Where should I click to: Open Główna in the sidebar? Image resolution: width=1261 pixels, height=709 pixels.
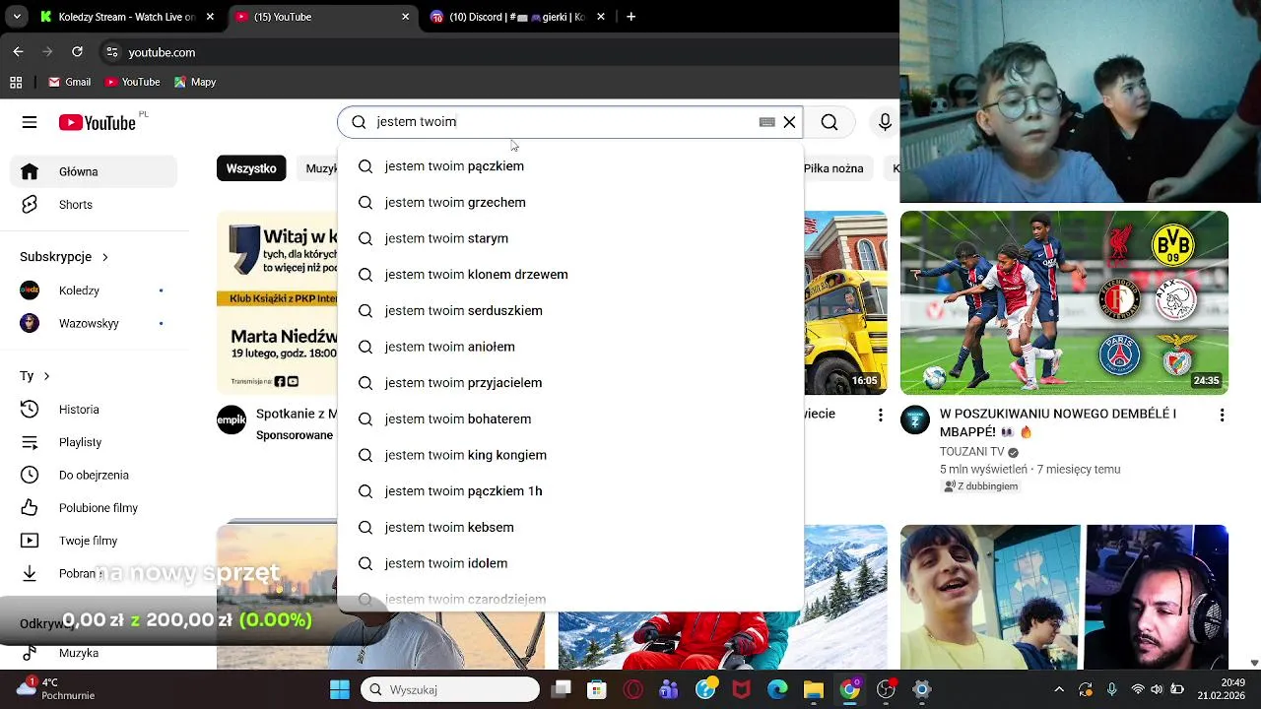95,171
